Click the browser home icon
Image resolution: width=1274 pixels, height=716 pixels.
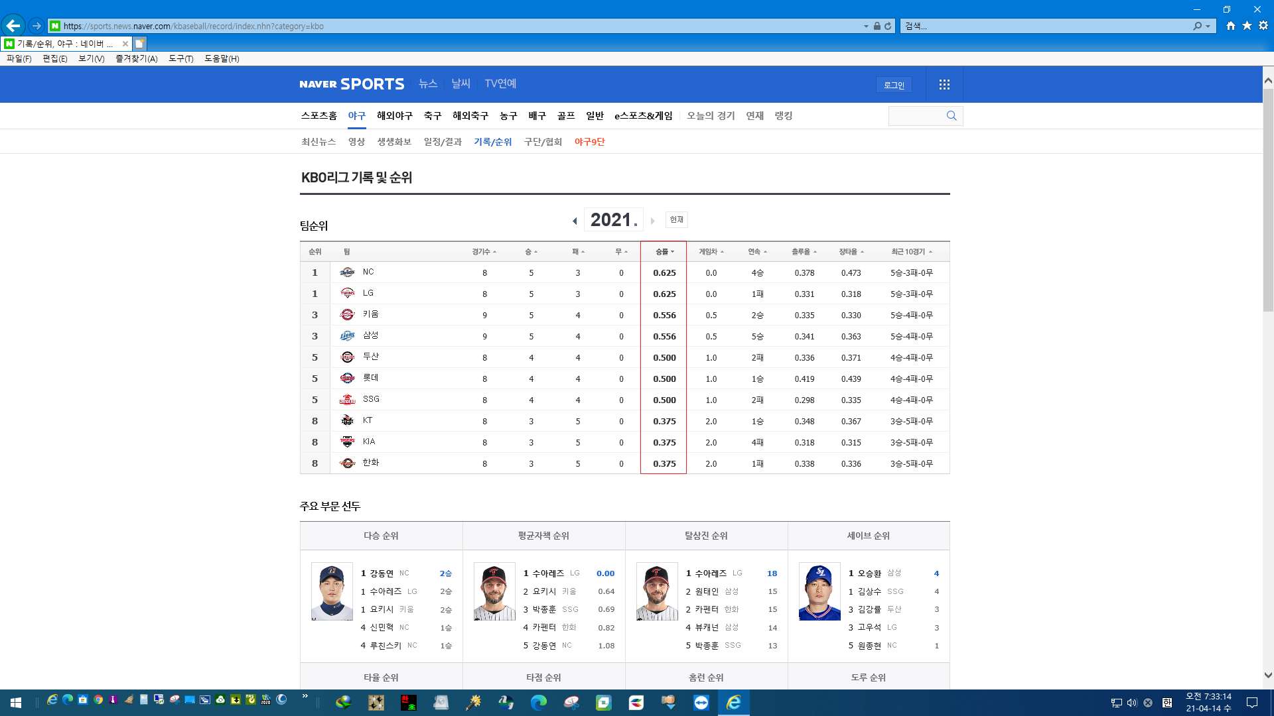click(x=1231, y=26)
